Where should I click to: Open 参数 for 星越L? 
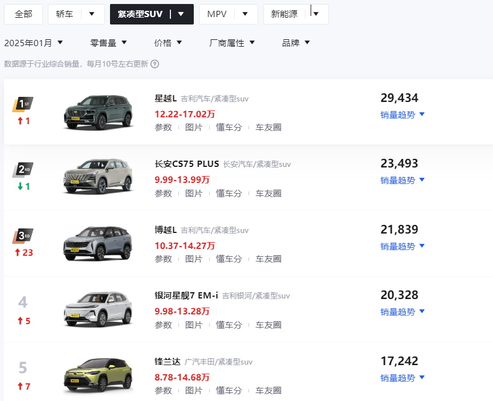tap(163, 127)
